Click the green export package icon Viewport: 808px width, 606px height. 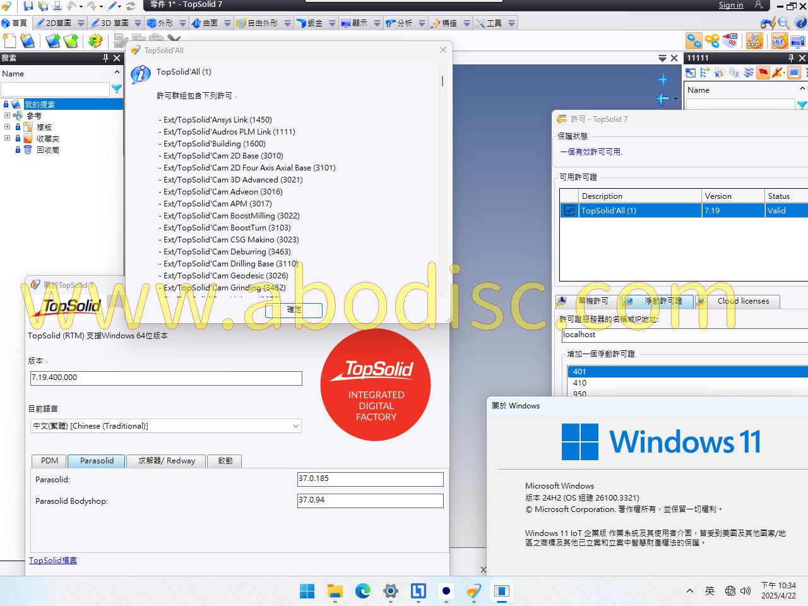point(71,41)
